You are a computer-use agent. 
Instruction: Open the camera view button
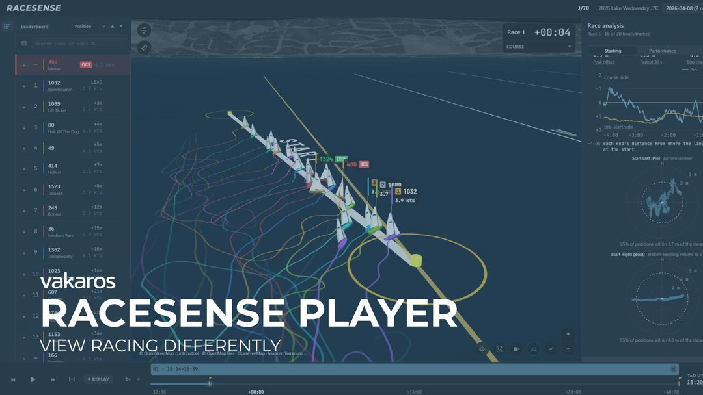[x=516, y=349]
